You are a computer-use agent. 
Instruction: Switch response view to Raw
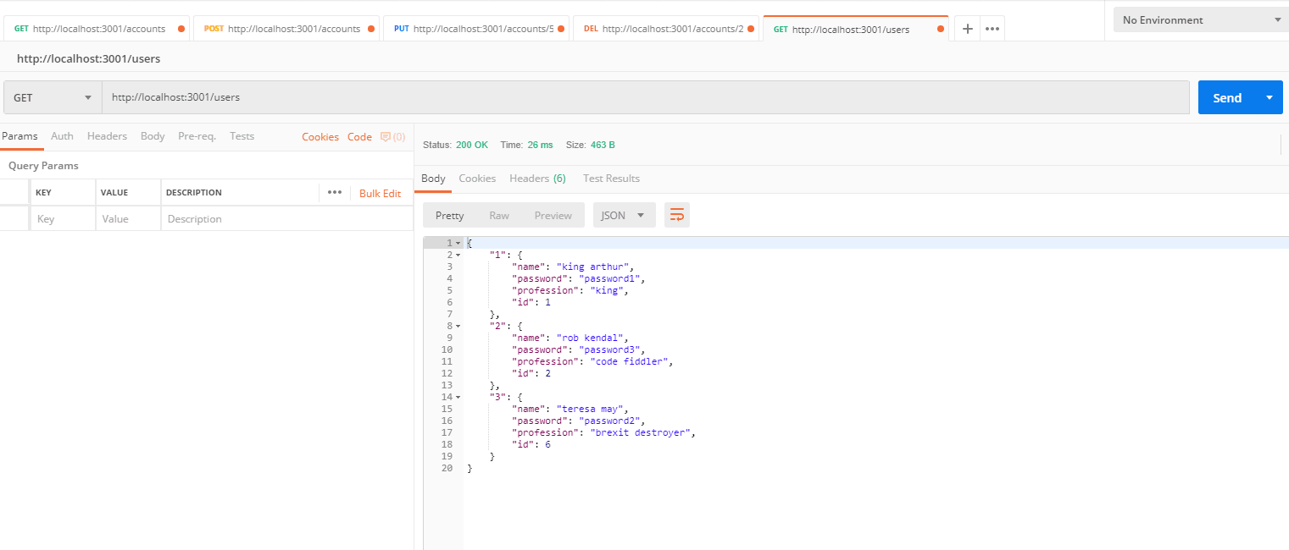[499, 215]
